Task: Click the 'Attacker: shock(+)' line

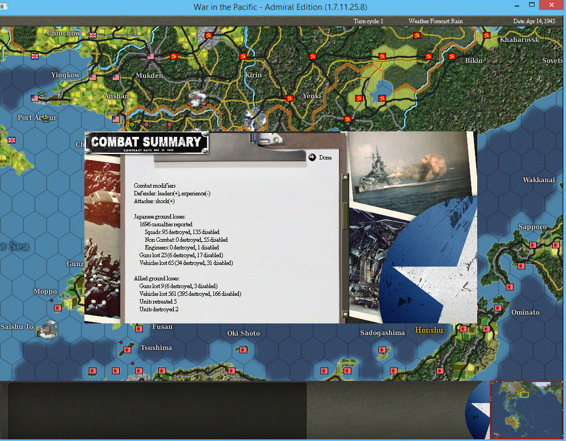Action: tap(154, 201)
